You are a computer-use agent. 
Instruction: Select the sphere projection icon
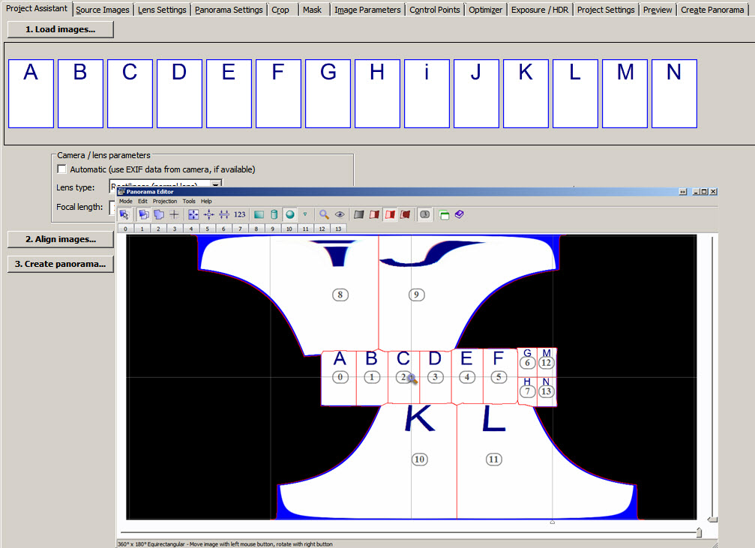pos(289,214)
